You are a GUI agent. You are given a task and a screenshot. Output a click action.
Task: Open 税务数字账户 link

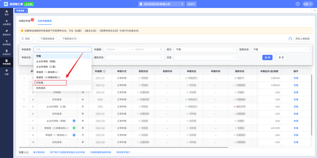click(123, 152)
